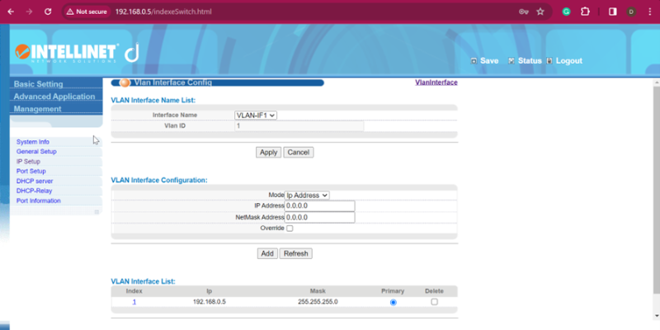Bookmark this page with the star icon

tap(540, 12)
